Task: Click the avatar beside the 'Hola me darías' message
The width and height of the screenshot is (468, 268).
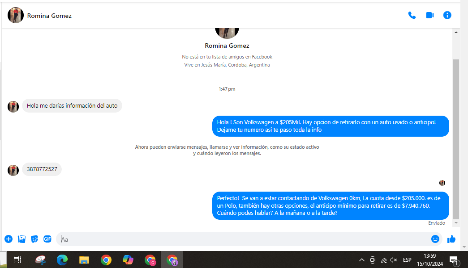Action: 13,107
